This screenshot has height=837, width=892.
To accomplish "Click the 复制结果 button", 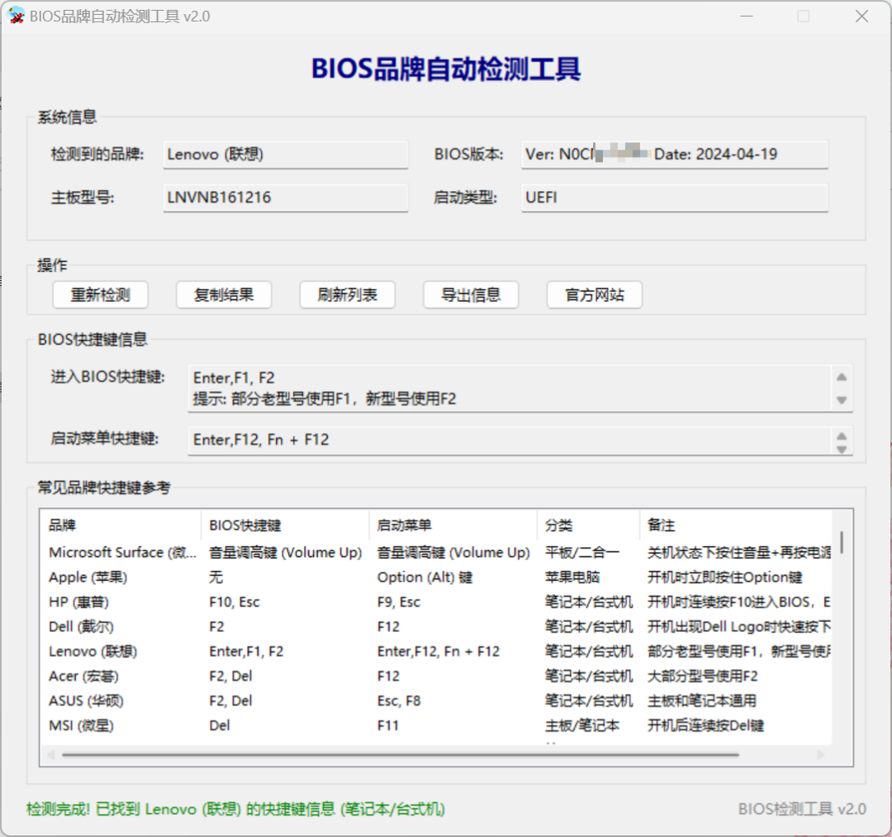I will pyautogui.click(x=224, y=295).
